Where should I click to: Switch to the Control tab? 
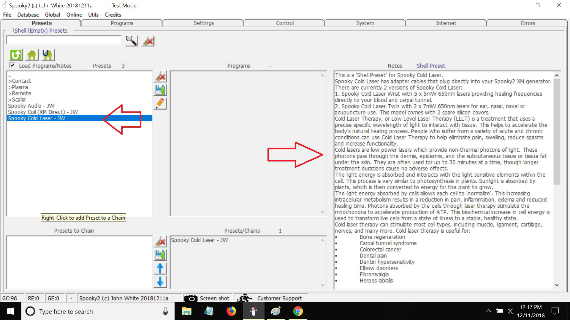coord(285,23)
